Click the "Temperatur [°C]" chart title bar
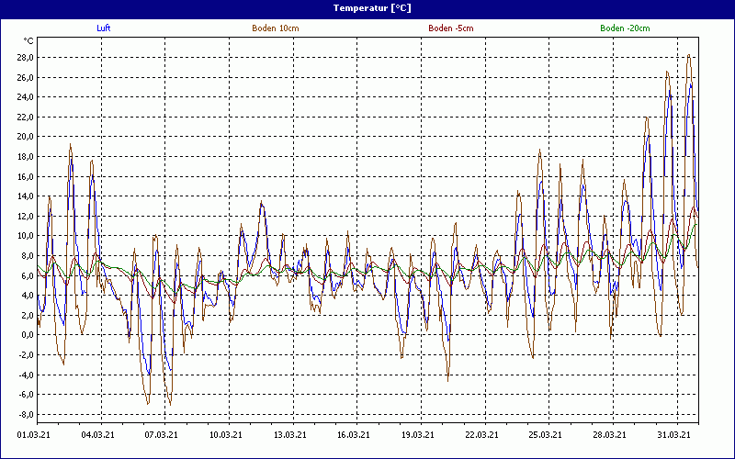This screenshot has height=459, width=735. (x=367, y=7)
